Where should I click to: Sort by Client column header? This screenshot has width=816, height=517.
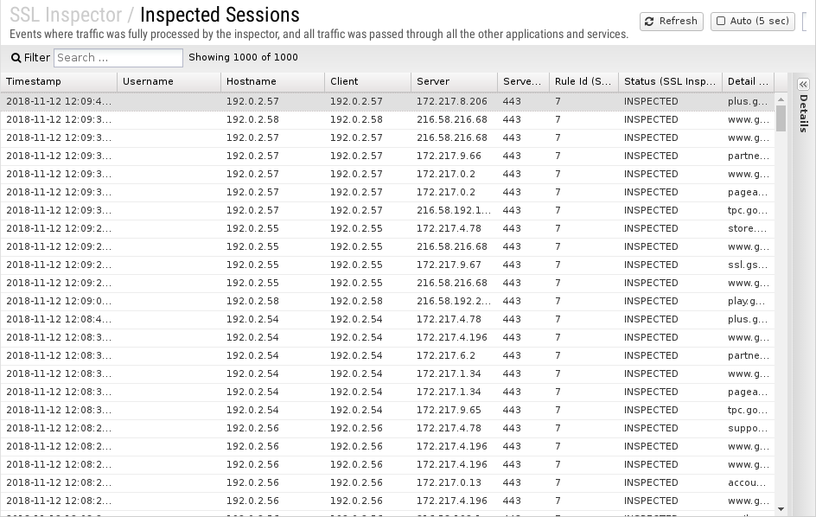point(368,82)
